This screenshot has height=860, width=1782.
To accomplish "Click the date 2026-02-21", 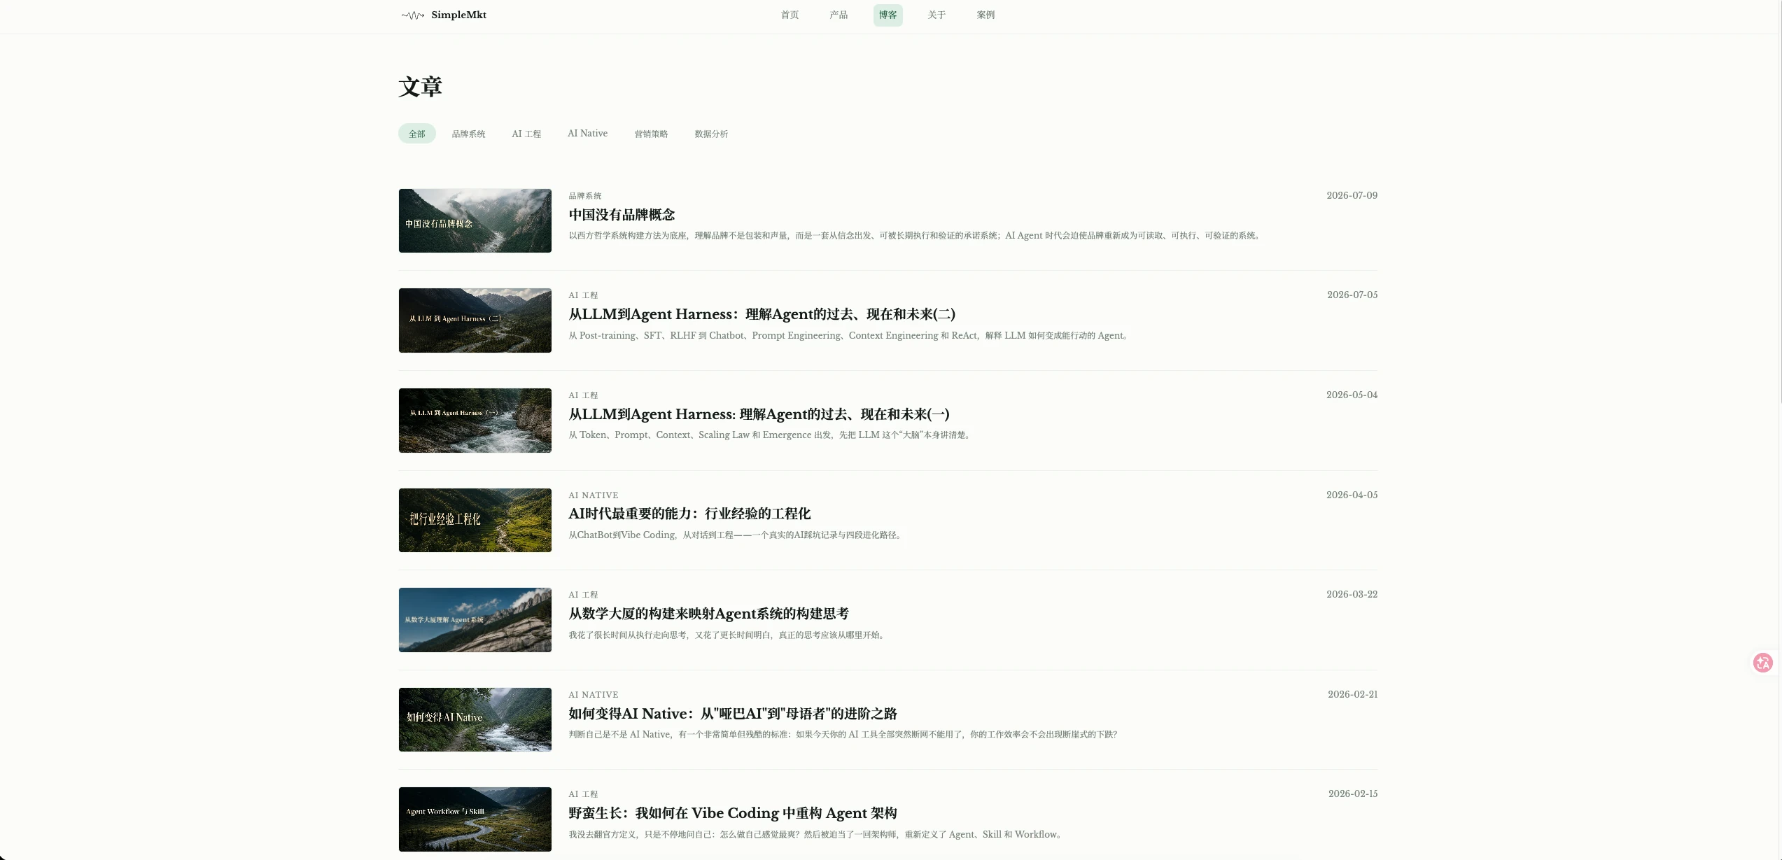I will [x=1352, y=694].
